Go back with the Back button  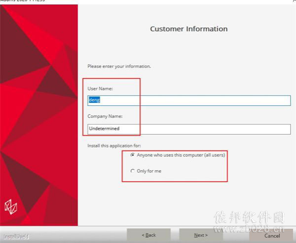(x=149, y=235)
